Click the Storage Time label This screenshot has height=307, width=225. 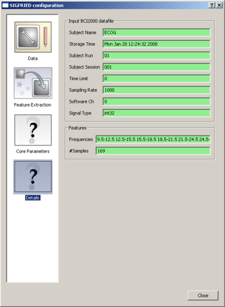point(82,44)
